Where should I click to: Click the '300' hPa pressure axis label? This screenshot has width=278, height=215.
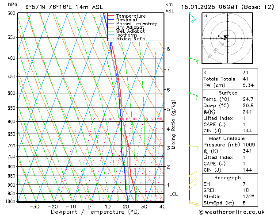11,13
